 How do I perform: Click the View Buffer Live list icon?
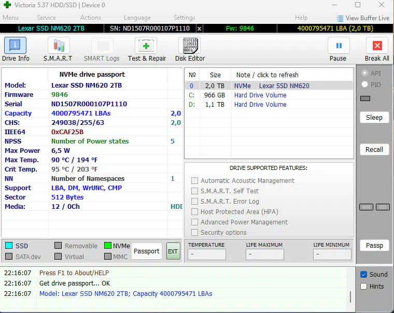point(340,18)
